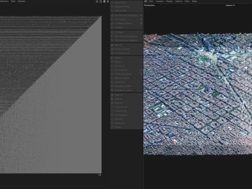Choose Remove UV Pins menu entry
Screen dimensions: 252x189
coord(127,6)
